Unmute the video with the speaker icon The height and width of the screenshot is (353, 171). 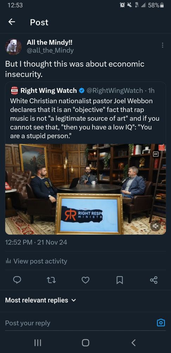[x=155, y=225]
